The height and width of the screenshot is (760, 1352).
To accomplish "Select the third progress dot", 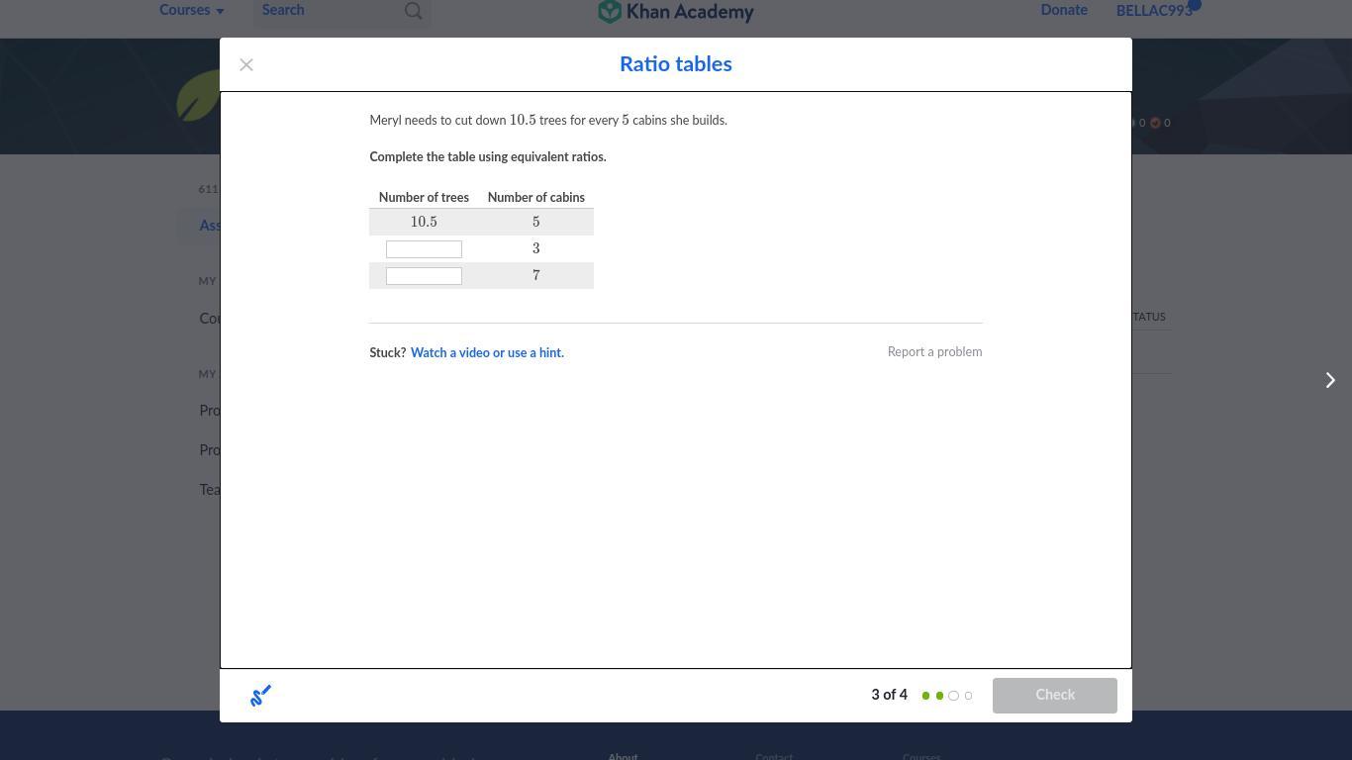I will coord(954,696).
